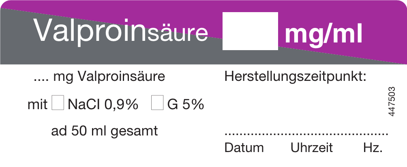This screenshot has width=407, height=167.
Task: Click the dotted line above Datum
Action: pyautogui.click(x=306, y=133)
